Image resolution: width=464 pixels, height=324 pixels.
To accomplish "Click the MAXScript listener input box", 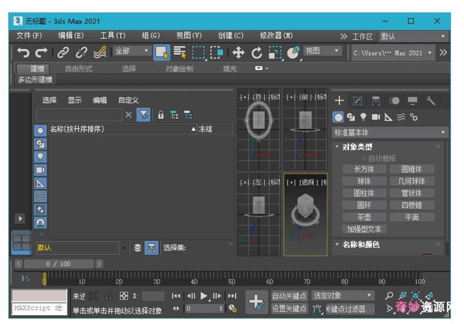I will (39, 308).
